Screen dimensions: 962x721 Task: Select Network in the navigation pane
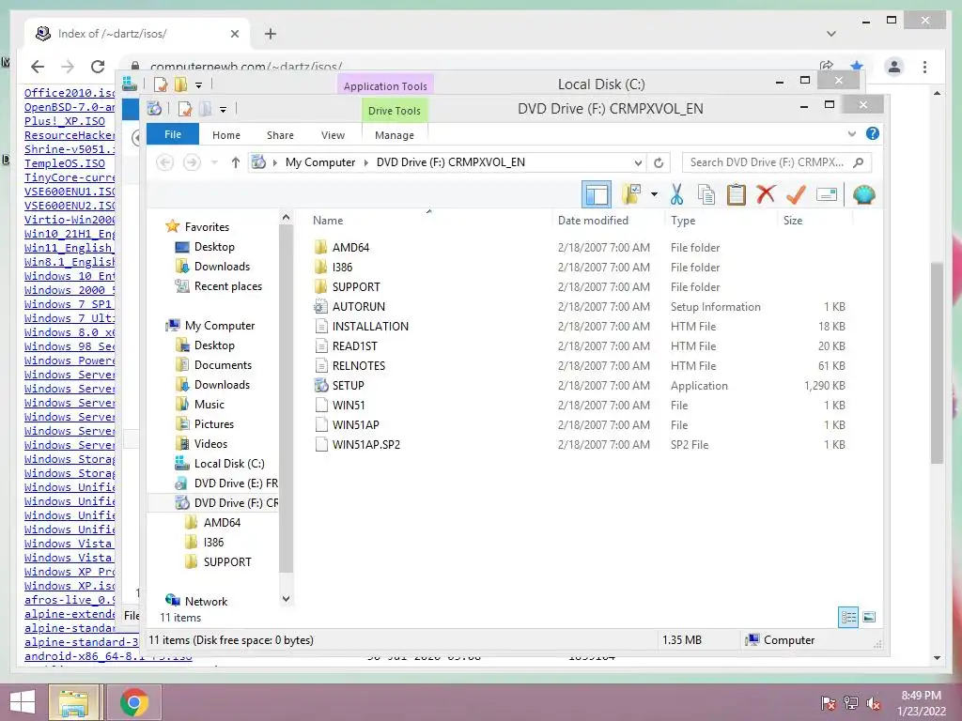(x=206, y=602)
